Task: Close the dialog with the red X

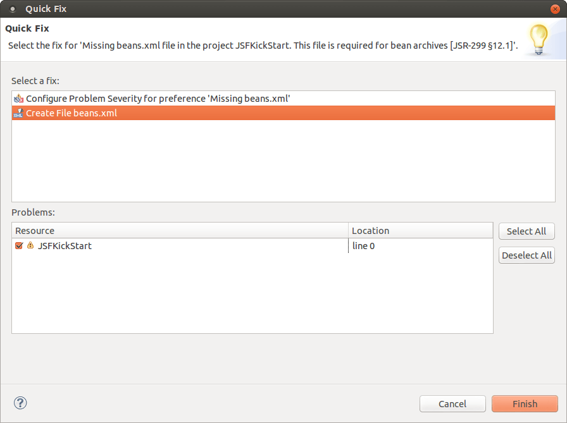Action: click(555, 9)
